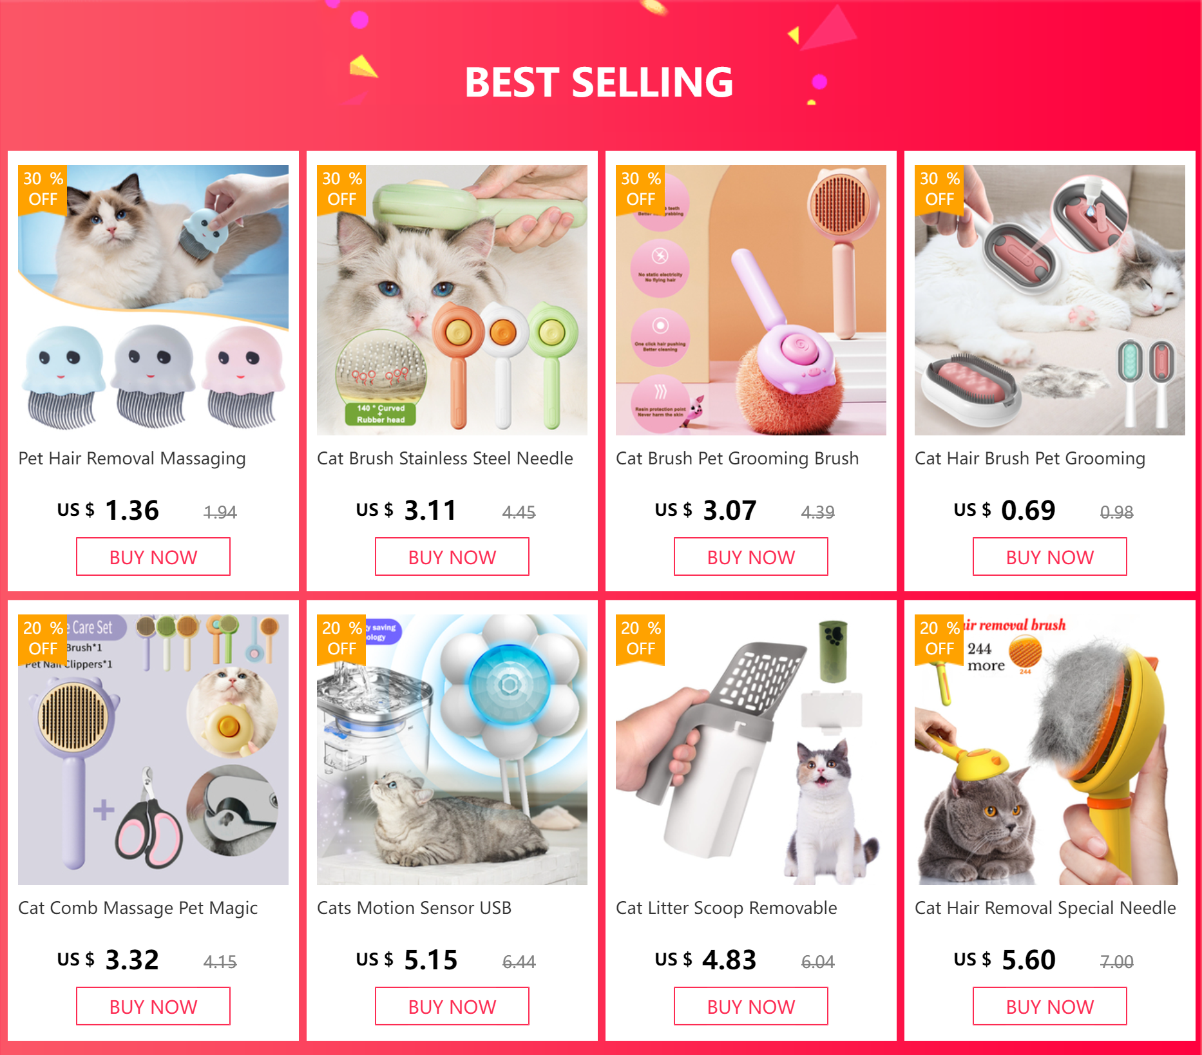The height and width of the screenshot is (1055, 1202).
Task: Open the pink grooming brush product image
Action: (751, 300)
